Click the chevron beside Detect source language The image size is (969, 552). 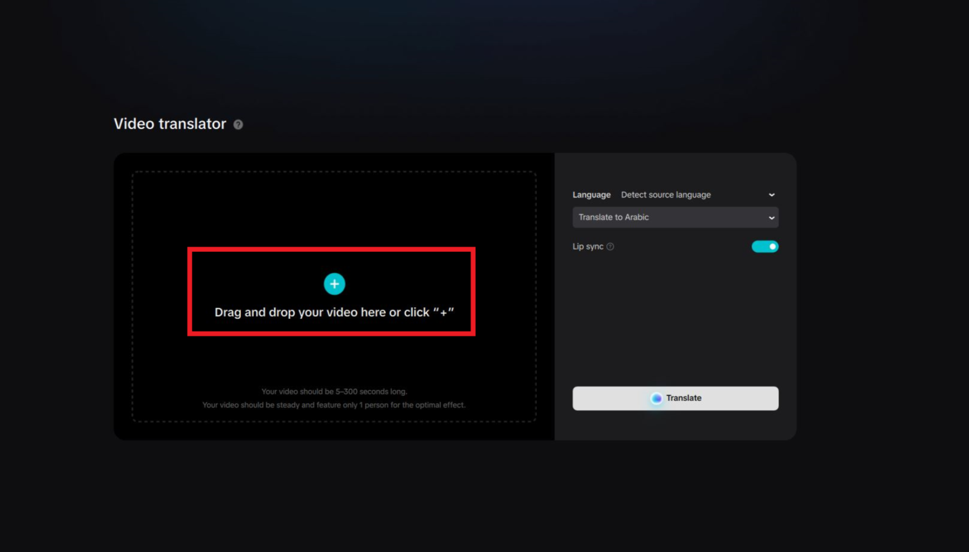coord(771,194)
